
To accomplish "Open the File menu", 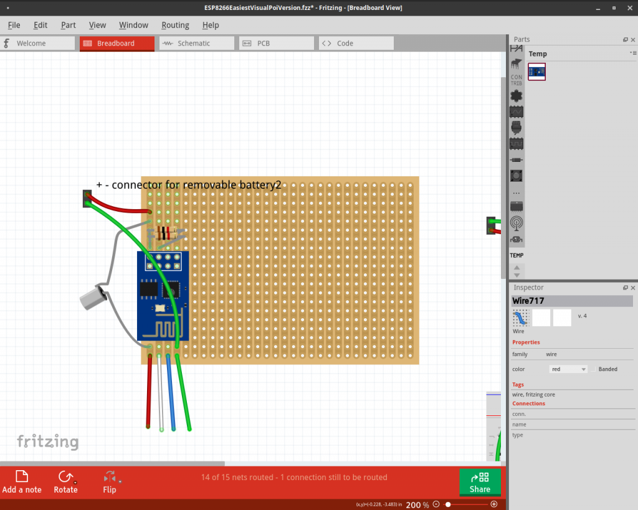I will (14, 25).
